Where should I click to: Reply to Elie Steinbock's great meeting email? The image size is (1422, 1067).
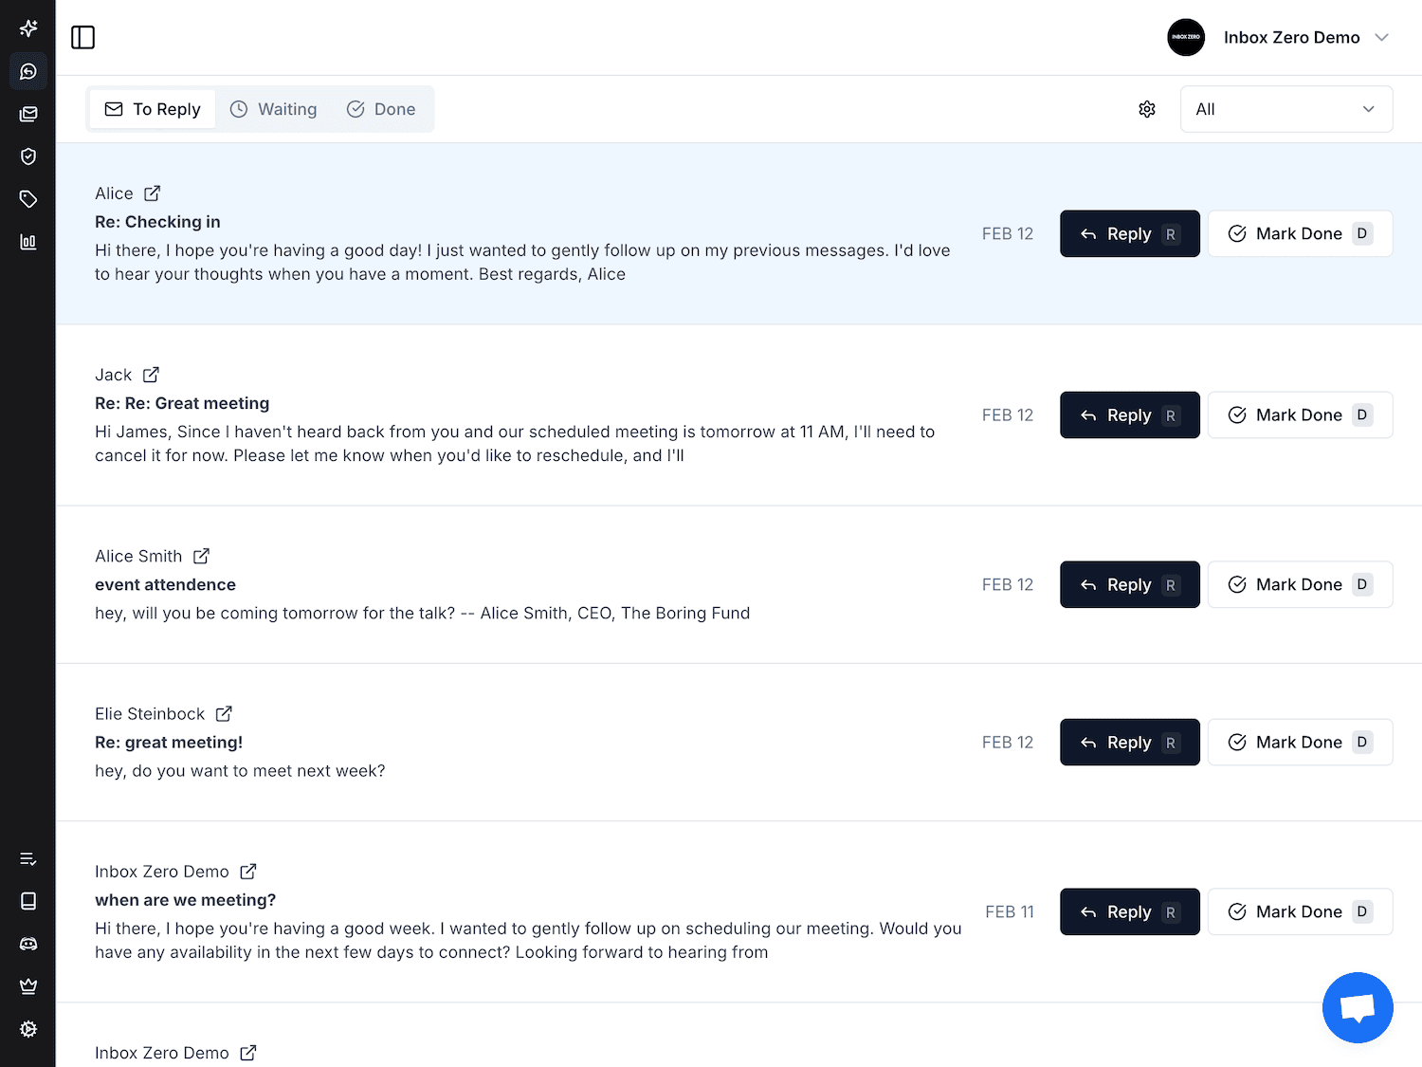[1129, 742]
